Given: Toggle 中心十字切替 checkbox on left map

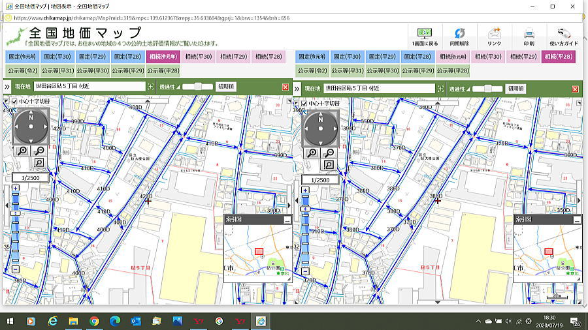Looking at the screenshot, I should (14, 101).
